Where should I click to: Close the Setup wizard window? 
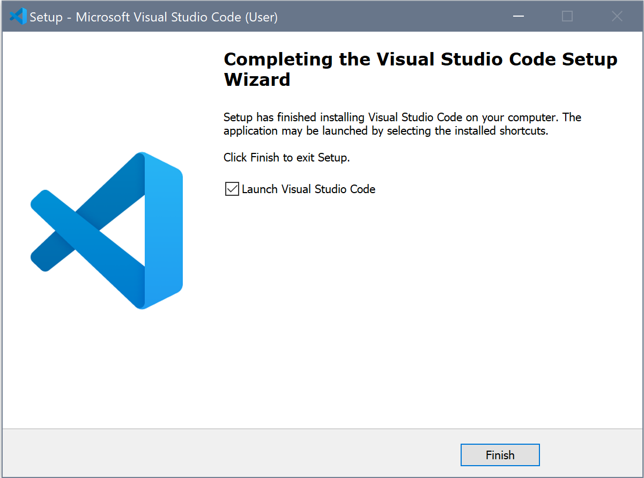pos(617,17)
